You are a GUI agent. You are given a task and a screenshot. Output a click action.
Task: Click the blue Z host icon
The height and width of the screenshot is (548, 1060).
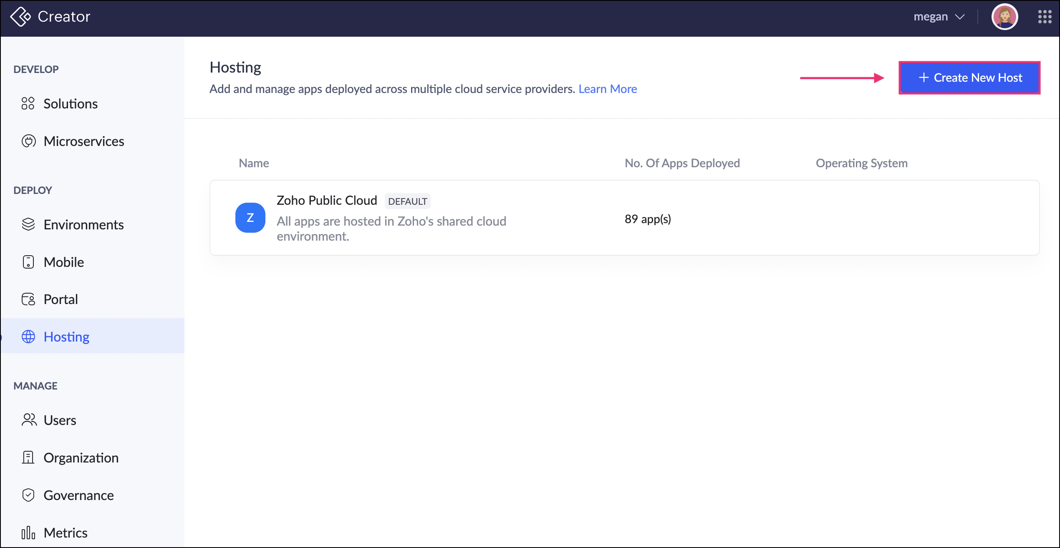(250, 218)
